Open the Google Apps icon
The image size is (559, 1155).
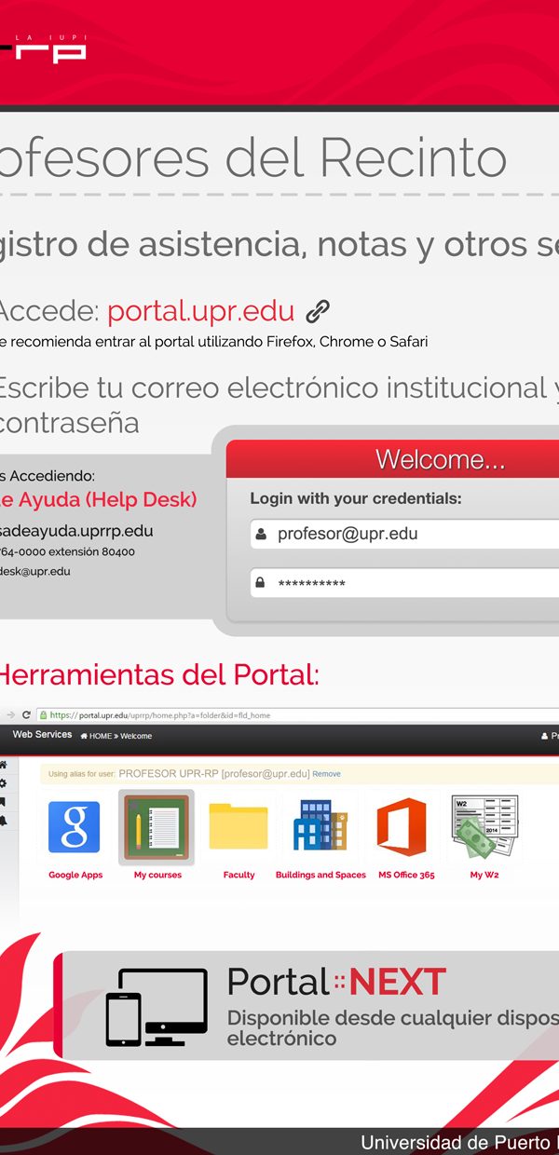[x=74, y=827]
